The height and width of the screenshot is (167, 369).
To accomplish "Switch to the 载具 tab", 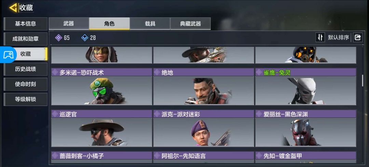I will [x=150, y=24].
